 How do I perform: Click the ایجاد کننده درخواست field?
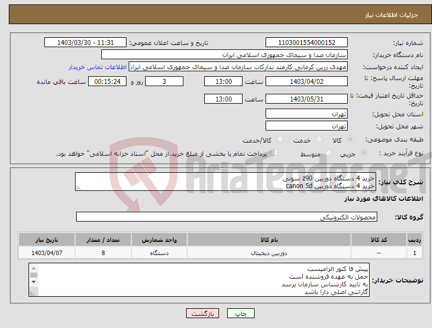click(x=238, y=66)
